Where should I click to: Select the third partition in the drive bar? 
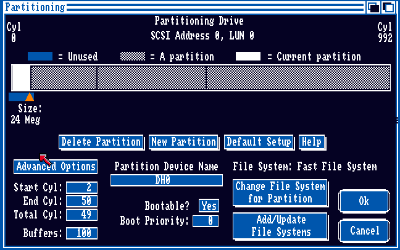151,78
